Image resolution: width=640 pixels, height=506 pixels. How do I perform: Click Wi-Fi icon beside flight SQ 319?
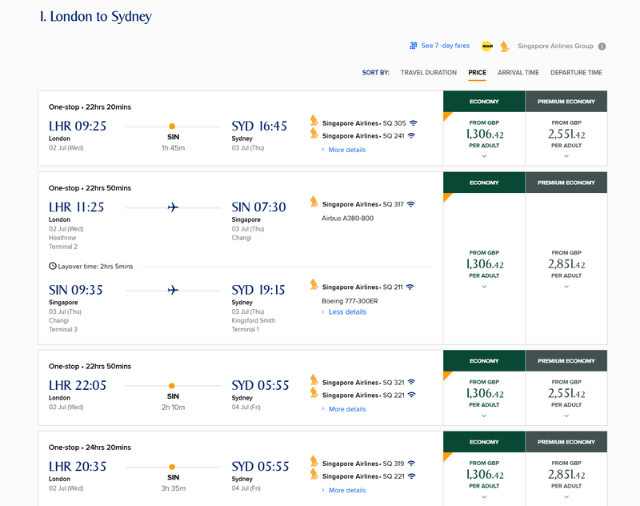point(411,464)
